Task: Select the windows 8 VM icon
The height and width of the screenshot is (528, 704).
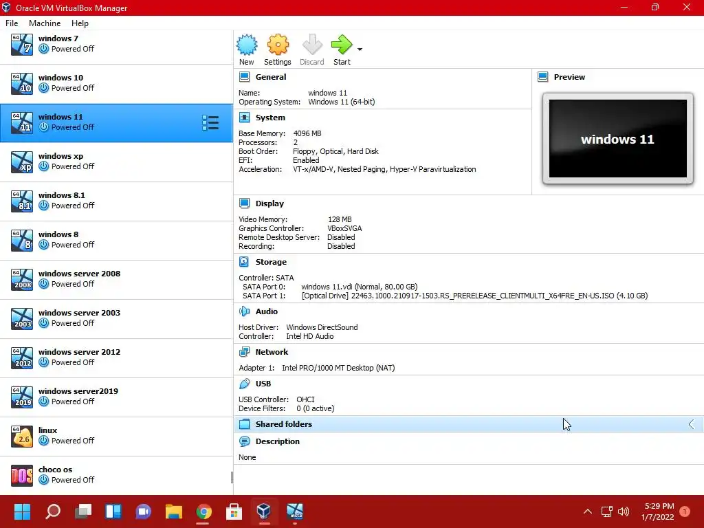Action: [22, 240]
